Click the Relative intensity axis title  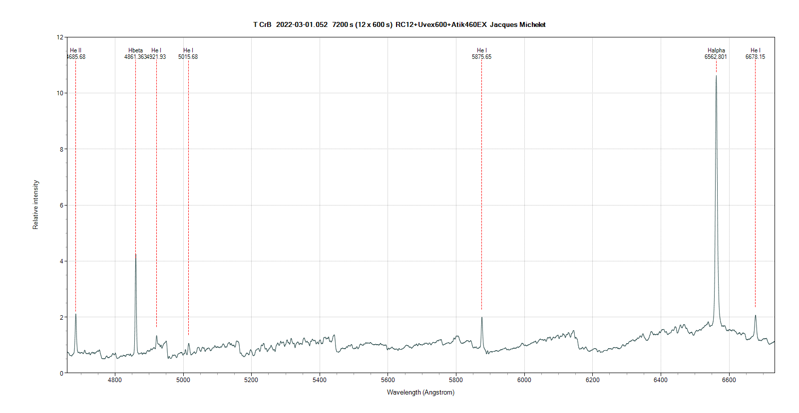(x=35, y=205)
